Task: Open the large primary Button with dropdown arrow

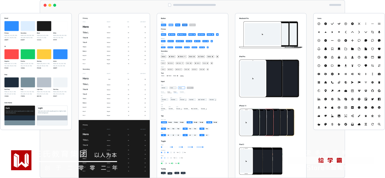Action: (182, 35)
